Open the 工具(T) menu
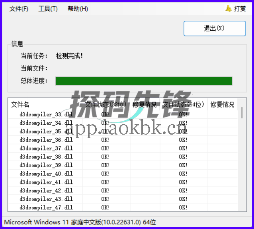The image size is (254, 229). point(48,9)
